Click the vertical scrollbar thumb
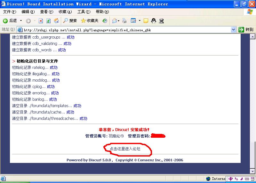 coord(252,155)
